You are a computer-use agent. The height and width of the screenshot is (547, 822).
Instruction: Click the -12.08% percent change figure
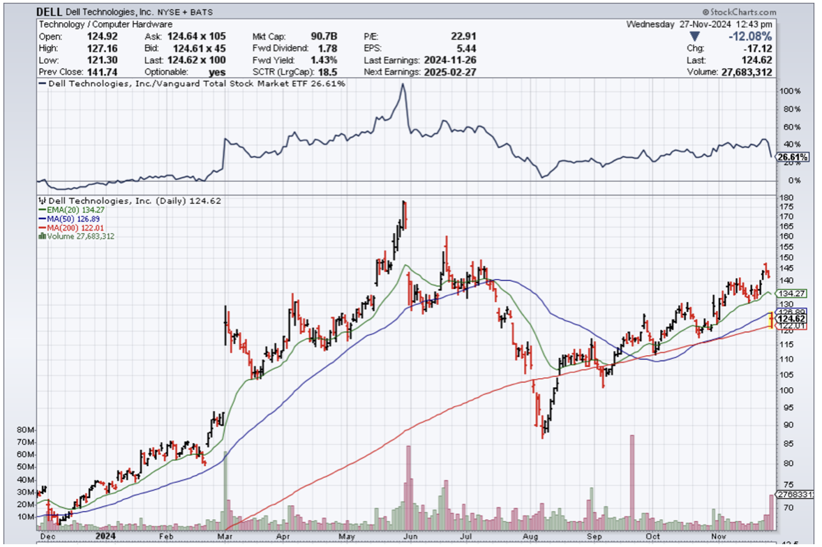click(750, 37)
